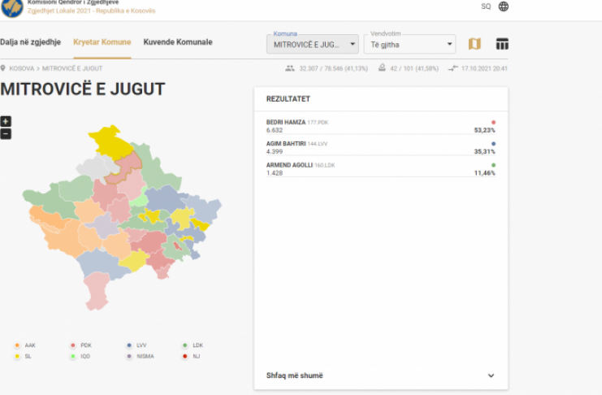Open the Dalja në zgjedhje tab

[x=30, y=41]
